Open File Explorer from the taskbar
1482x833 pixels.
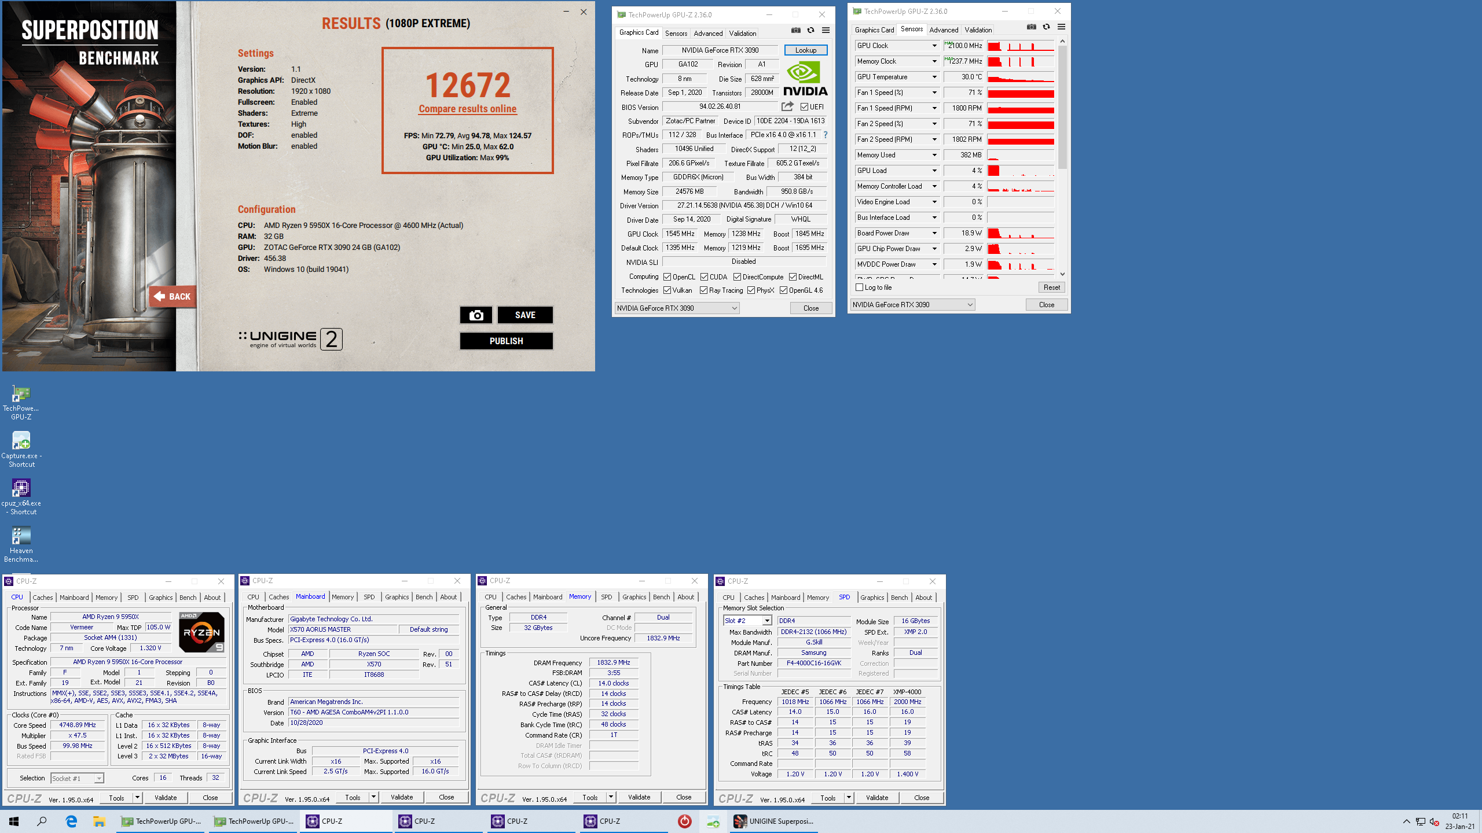[99, 821]
